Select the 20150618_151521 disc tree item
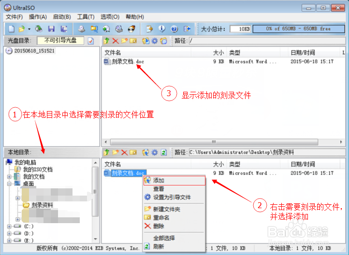The height and width of the screenshot is (255, 349). pyautogui.click(x=34, y=51)
